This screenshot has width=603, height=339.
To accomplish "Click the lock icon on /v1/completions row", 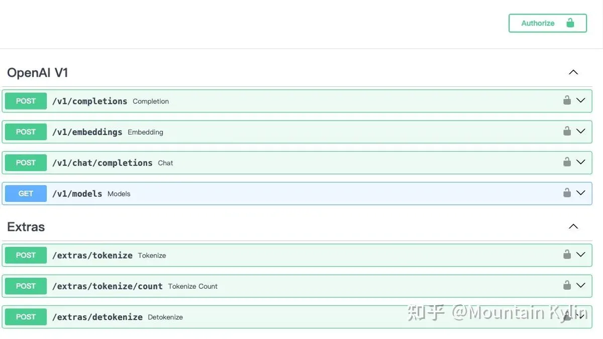I will [567, 100].
